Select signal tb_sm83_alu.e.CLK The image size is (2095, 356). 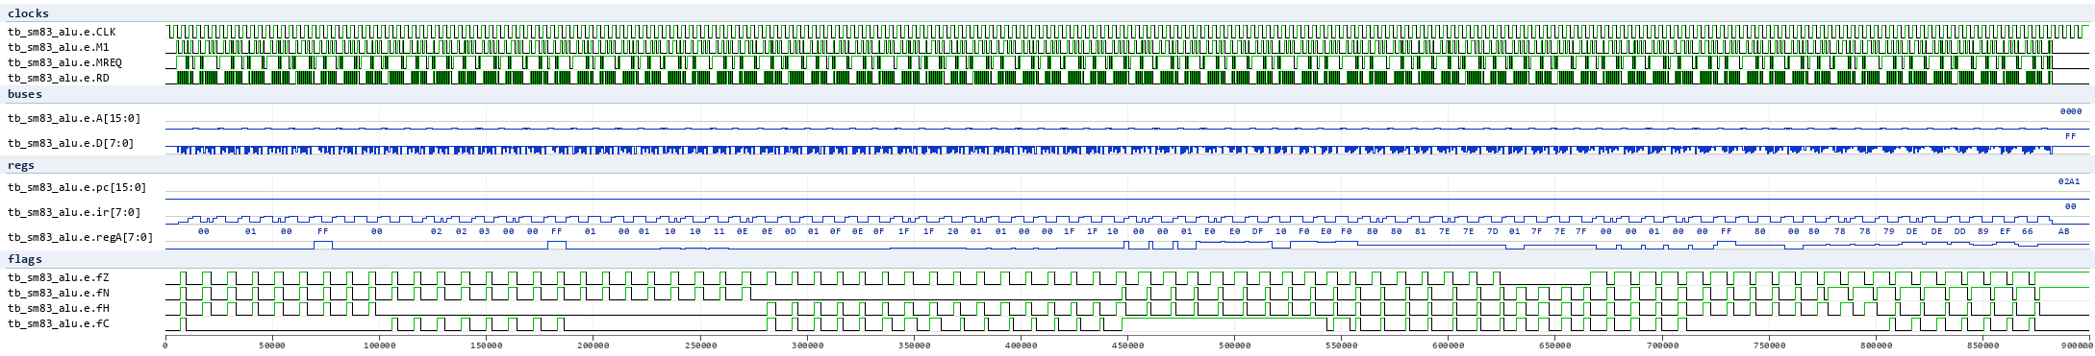(62, 32)
